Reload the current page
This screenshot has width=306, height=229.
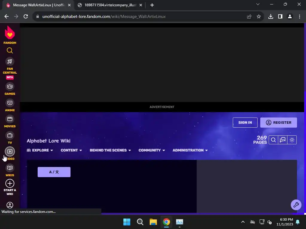tap(26, 17)
